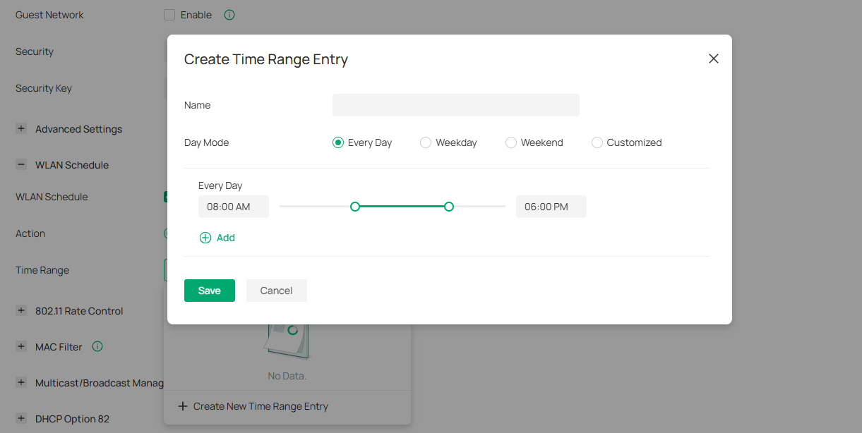This screenshot has width=862, height=433.
Task: Select the Weekday day mode
Action: coord(425,142)
